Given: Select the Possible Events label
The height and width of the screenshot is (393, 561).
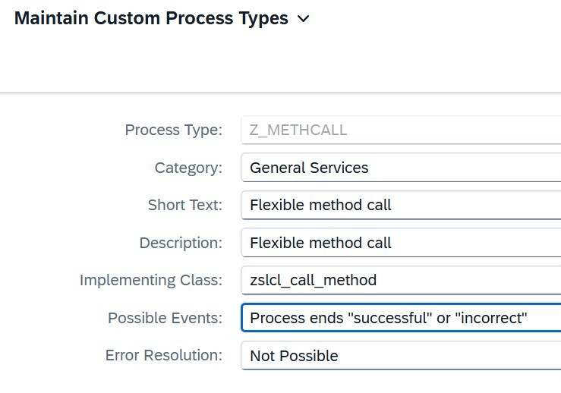Looking at the screenshot, I should point(165,318).
